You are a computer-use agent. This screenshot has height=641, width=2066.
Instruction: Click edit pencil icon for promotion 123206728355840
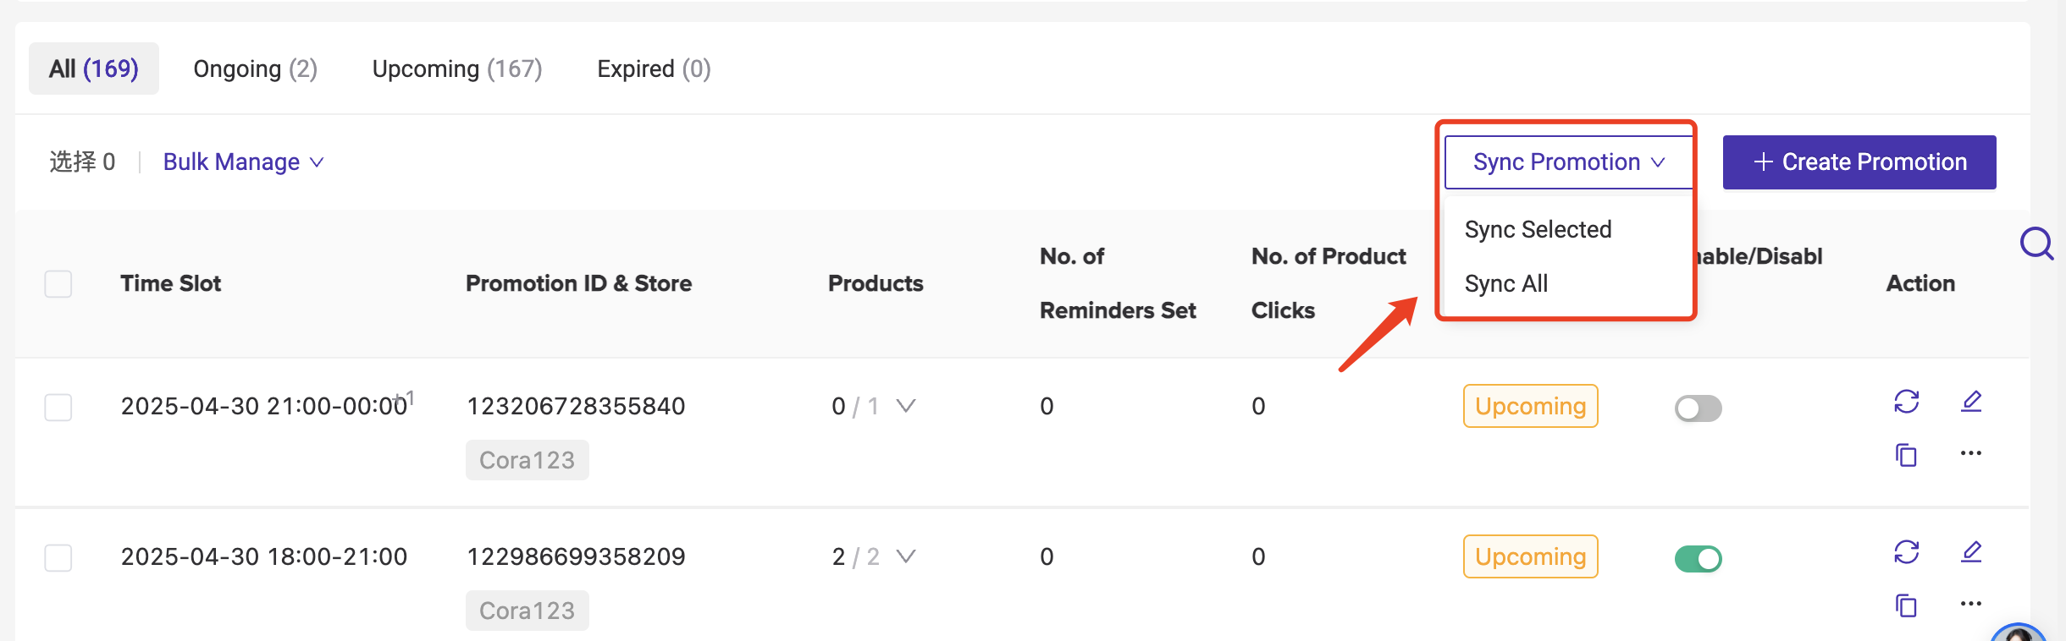1971,401
